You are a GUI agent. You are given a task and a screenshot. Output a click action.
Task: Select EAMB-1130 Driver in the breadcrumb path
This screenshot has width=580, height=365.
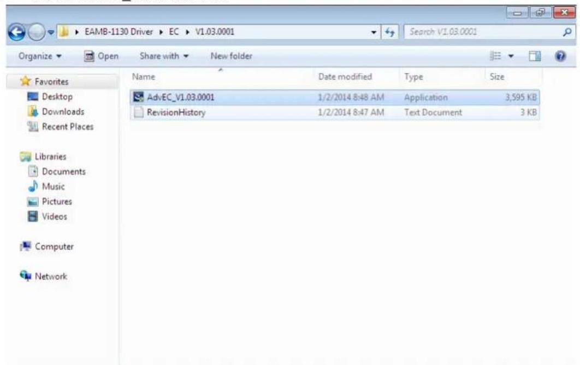(119, 32)
